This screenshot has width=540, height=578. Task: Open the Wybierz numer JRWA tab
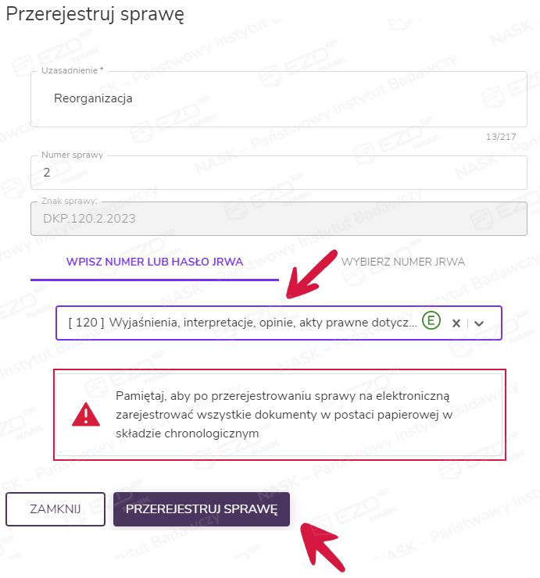tap(402, 262)
